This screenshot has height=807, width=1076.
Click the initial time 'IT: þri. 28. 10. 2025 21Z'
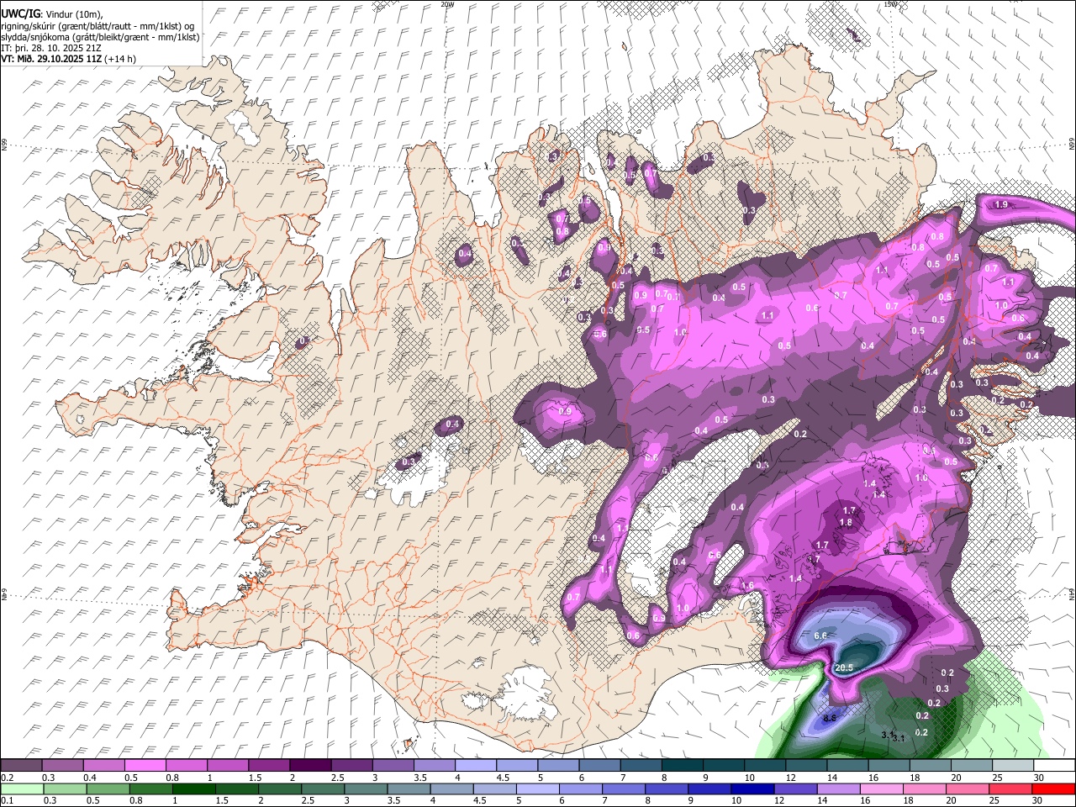[53, 48]
